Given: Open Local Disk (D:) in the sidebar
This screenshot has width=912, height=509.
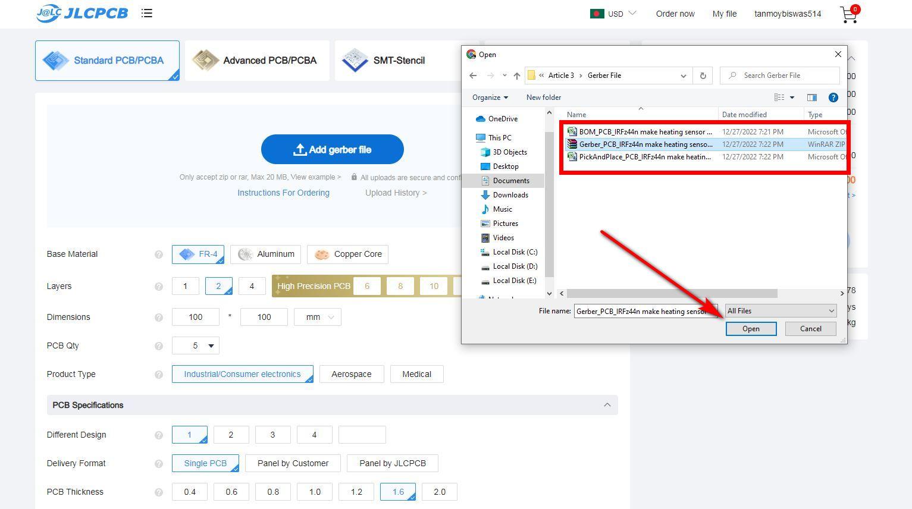Looking at the screenshot, I should 509,266.
